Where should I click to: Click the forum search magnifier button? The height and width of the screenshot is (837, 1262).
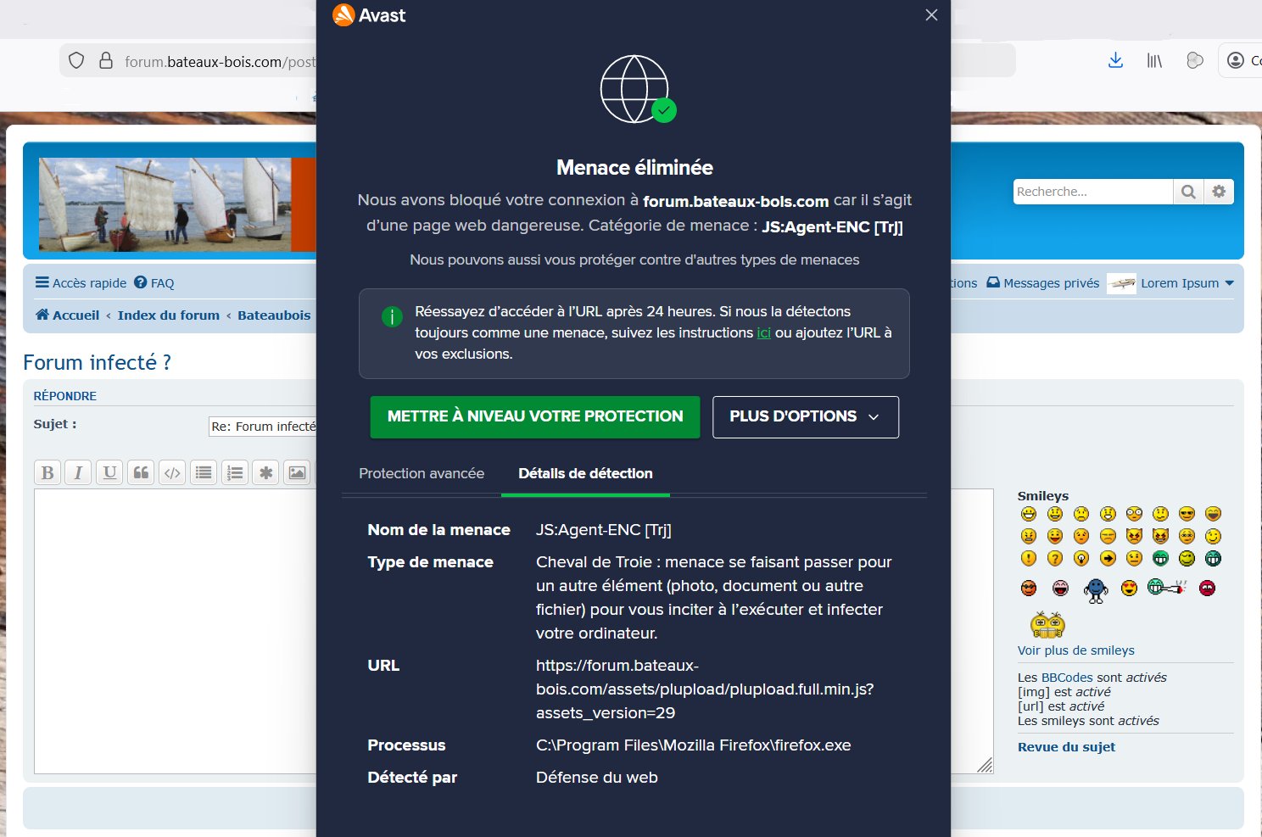coord(1188,192)
